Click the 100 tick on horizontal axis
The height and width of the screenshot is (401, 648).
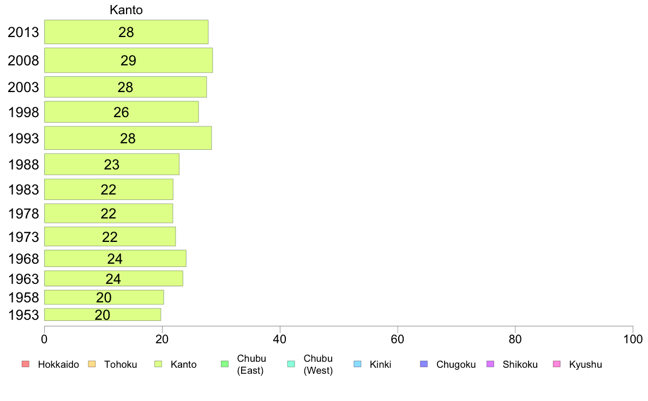(633, 339)
